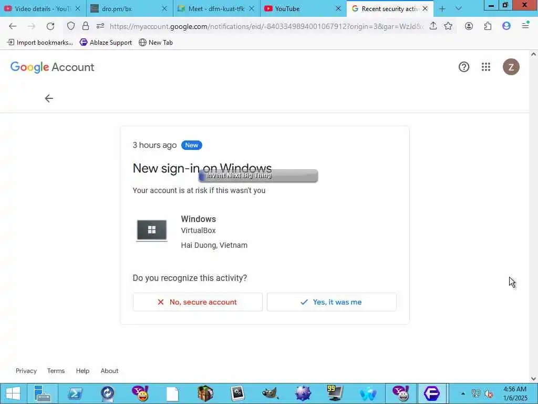Click the scrollbar down arrow

point(534,379)
